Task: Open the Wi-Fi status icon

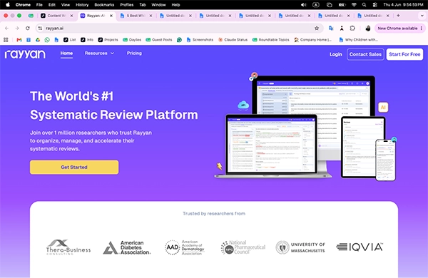Action: [x=354, y=5]
